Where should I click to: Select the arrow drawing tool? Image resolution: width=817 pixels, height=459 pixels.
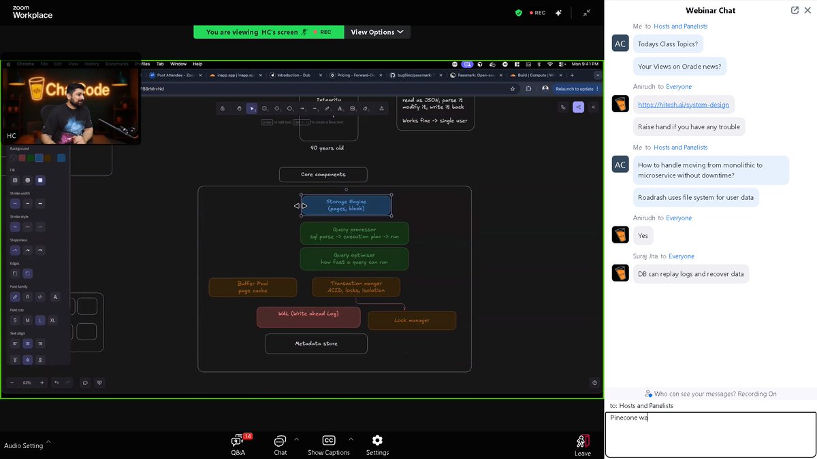[302, 108]
